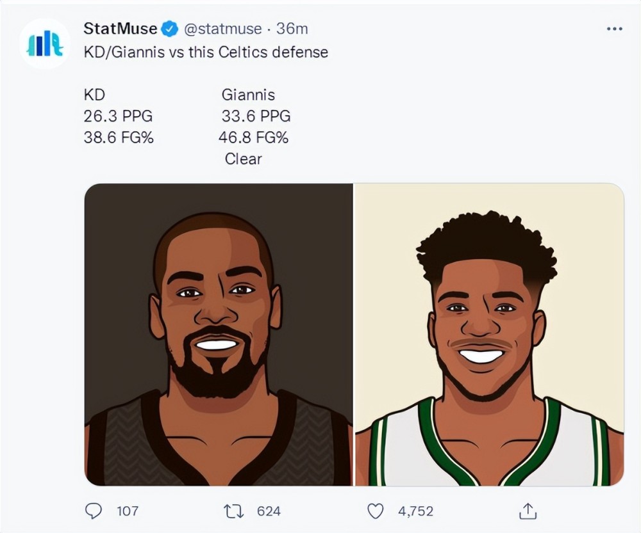Click the word "Clear" in the tweet
Viewport: 641px width, 533px height.
243,159
